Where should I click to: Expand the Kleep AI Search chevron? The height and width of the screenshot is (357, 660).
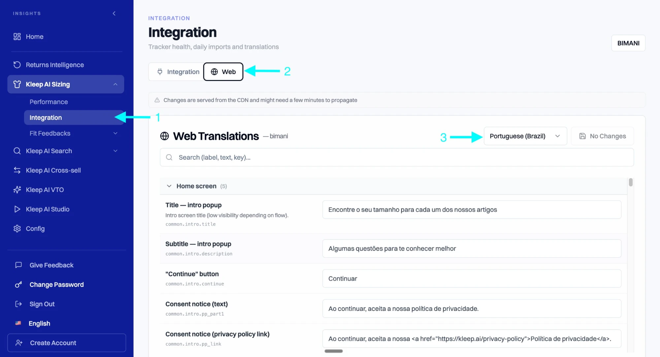point(115,151)
